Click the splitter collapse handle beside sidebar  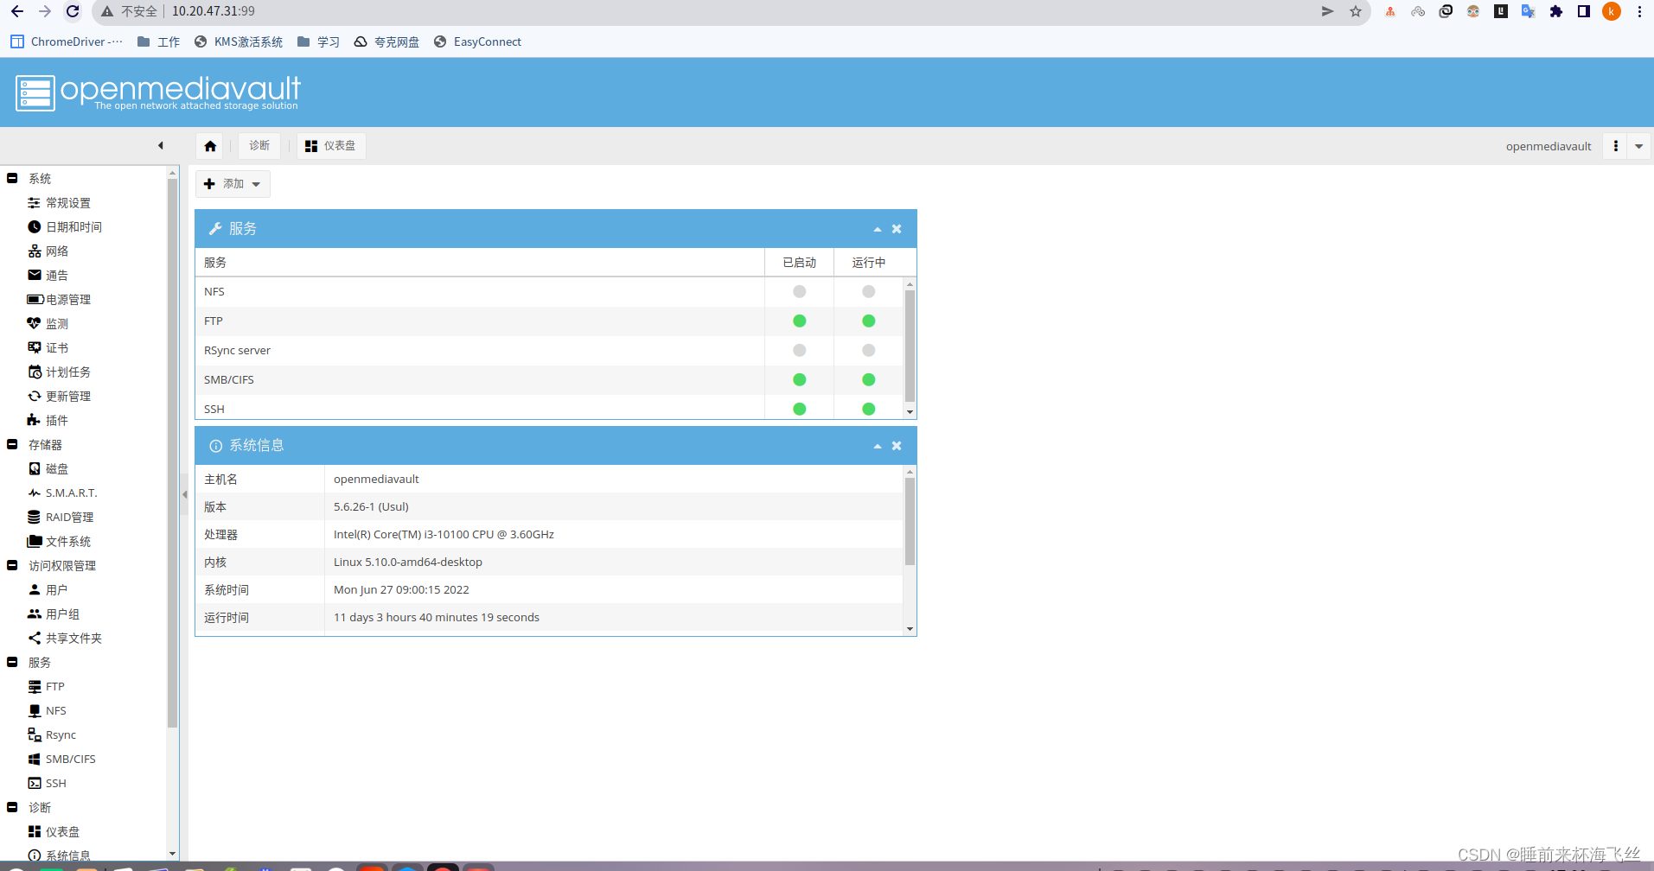coord(184,495)
